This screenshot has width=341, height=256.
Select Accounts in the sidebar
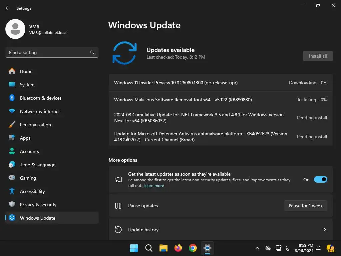click(52, 151)
